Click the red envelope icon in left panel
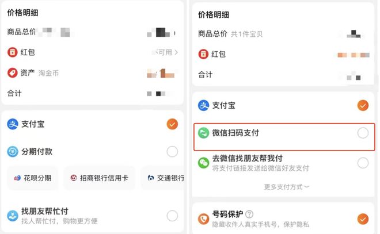The height and width of the screenshot is (234, 380). (x=13, y=52)
